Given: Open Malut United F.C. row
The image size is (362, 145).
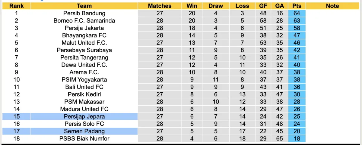Looking at the screenshot, I should tap(84, 43).
